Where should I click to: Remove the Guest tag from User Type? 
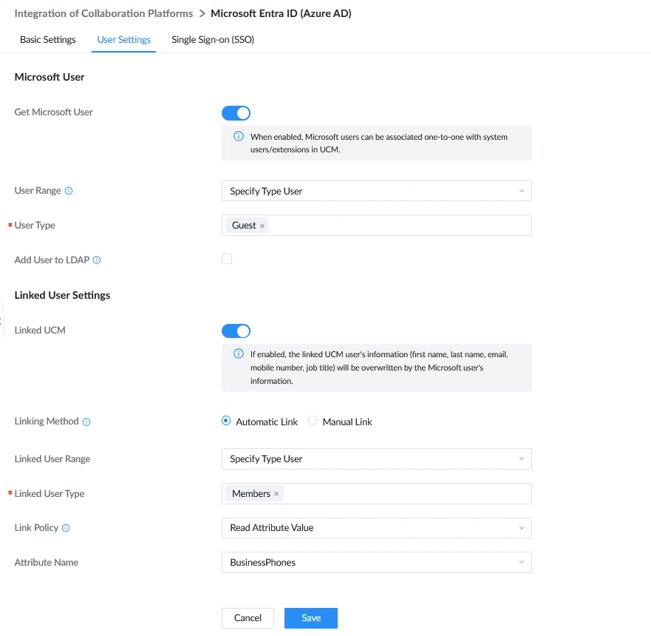tap(262, 226)
